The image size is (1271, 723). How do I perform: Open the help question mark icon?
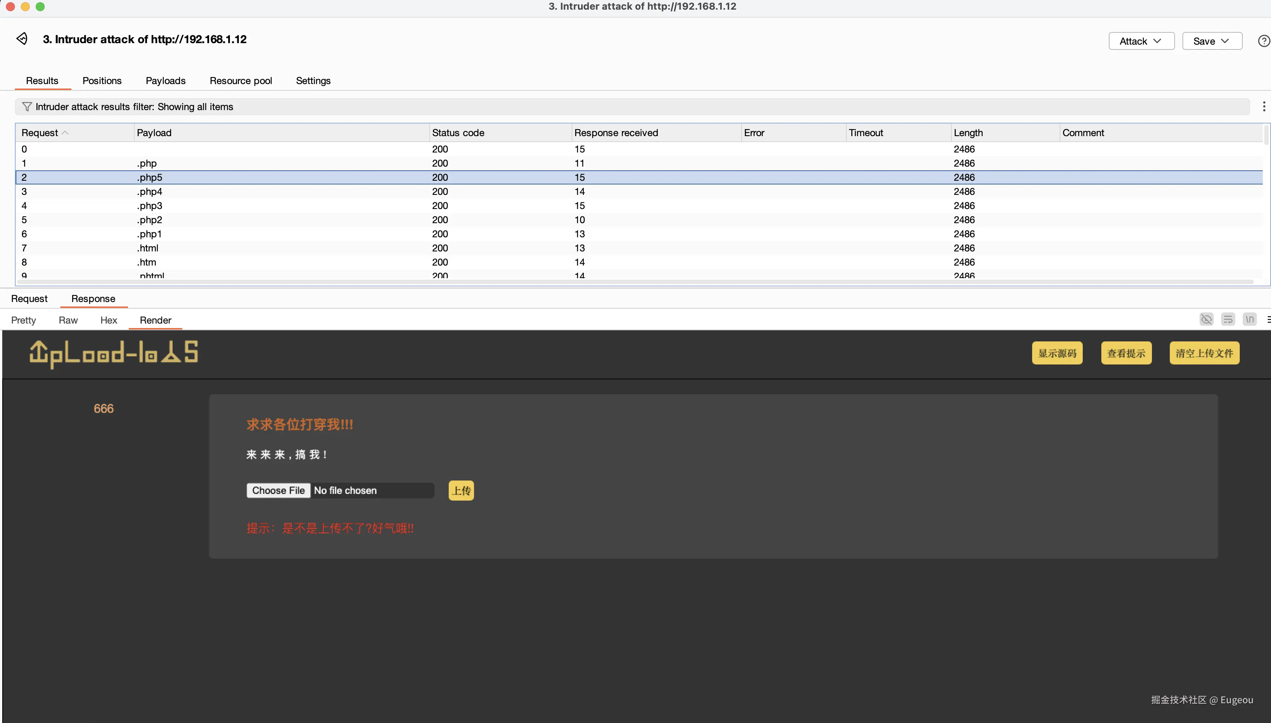point(1264,41)
